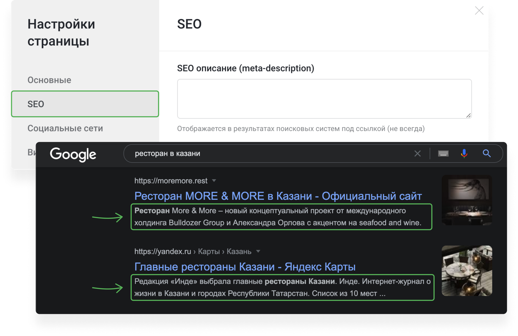Click the moremore.rest URL text

[171, 181]
